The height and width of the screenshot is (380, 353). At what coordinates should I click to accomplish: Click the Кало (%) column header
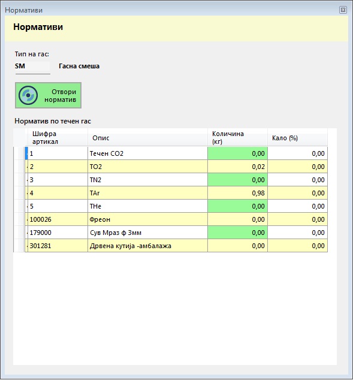coord(297,137)
